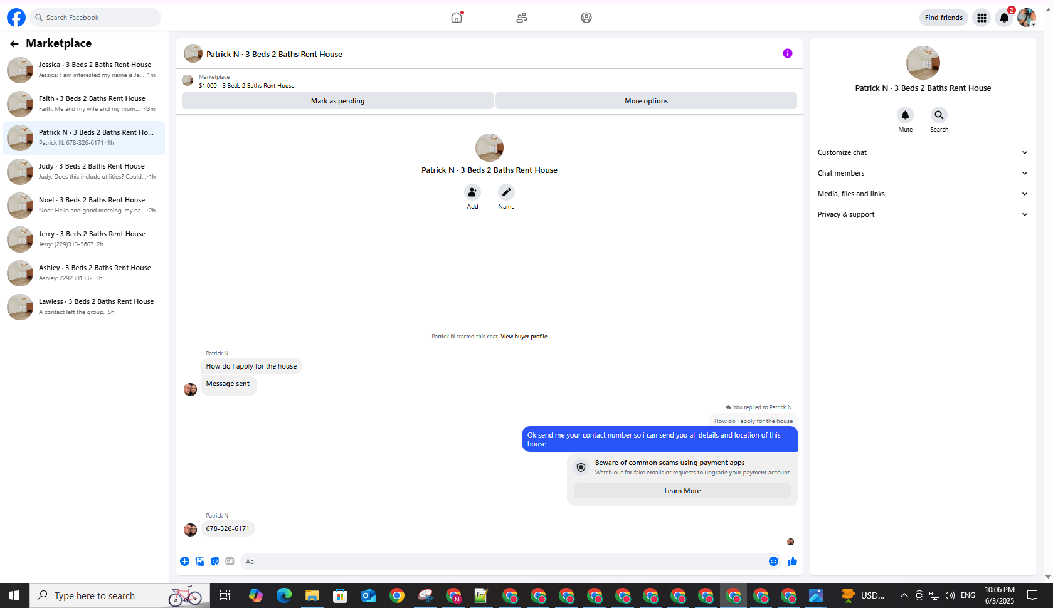
Task: Search within the conversation using the magnifier
Action: 939,115
